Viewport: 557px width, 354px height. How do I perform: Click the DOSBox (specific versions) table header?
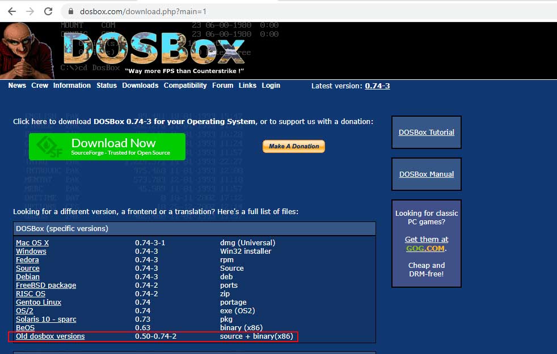pos(195,228)
